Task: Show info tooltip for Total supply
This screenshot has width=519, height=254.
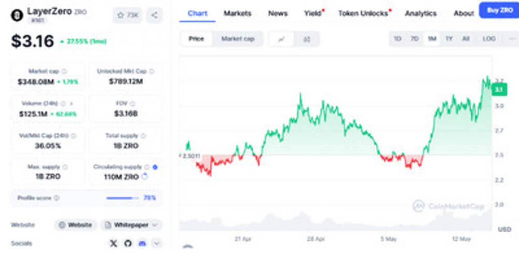Action: pos(143,136)
